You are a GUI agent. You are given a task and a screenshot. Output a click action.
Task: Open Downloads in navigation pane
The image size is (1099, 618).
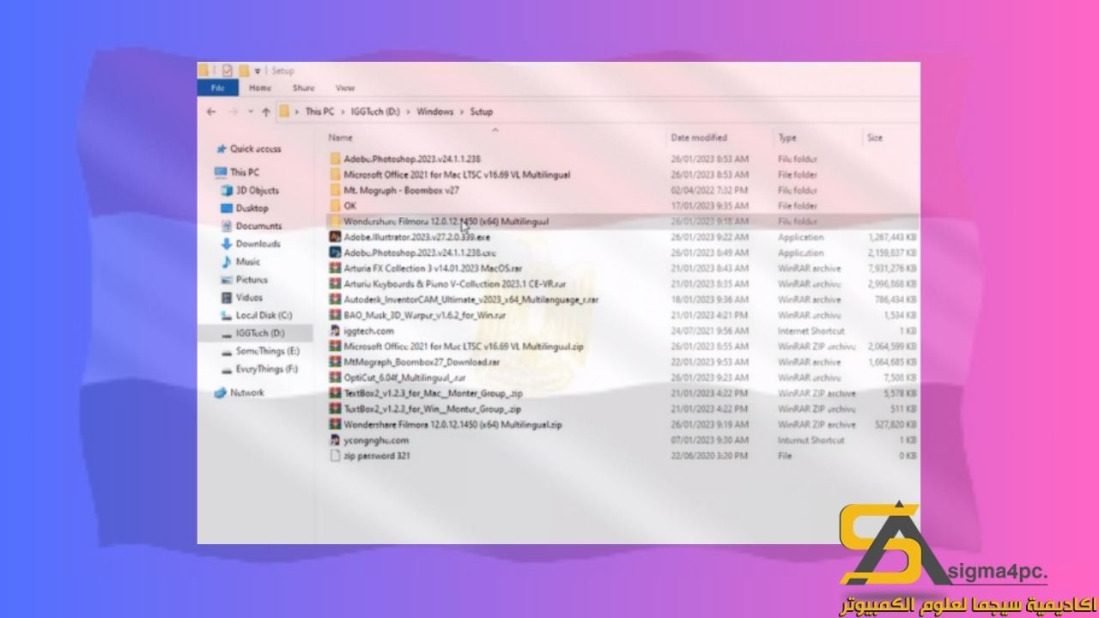coord(258,244)
